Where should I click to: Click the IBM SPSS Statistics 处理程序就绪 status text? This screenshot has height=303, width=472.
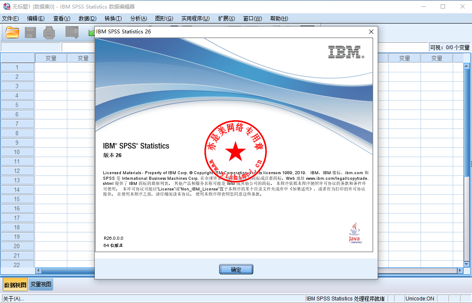point(345,298)
